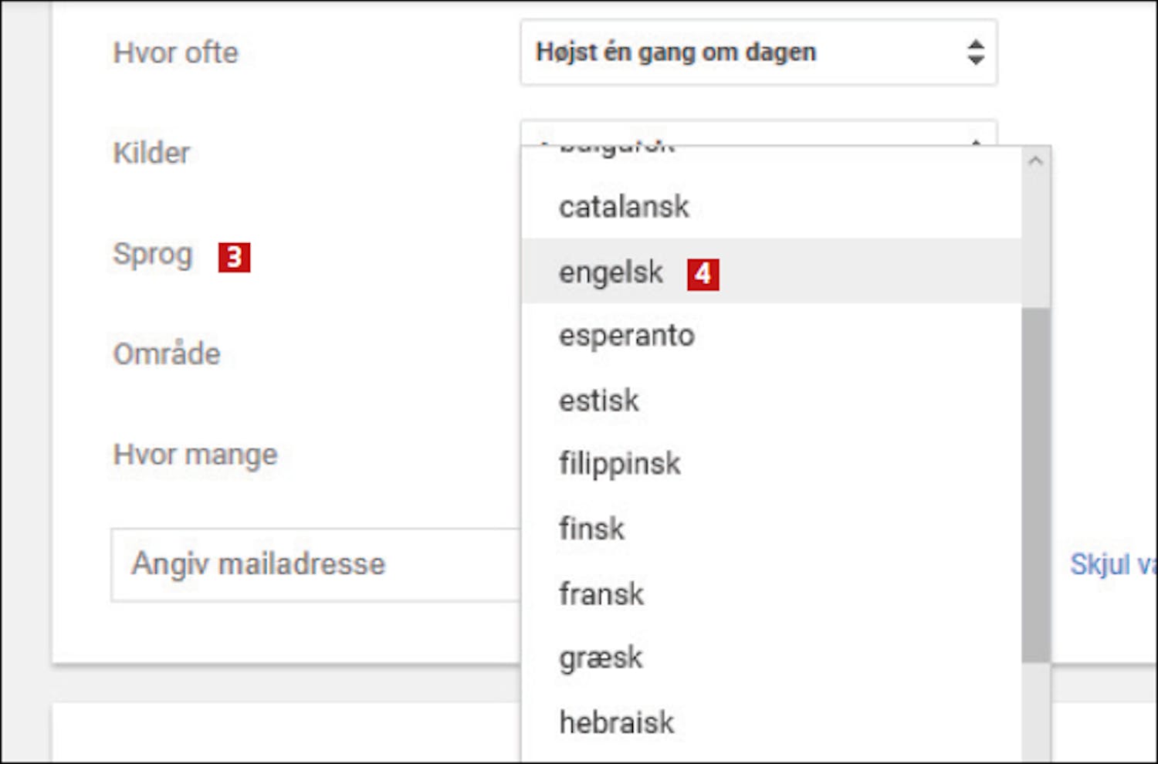
Task: Select 'hebraisk' language option
Action: coord(617,723)
